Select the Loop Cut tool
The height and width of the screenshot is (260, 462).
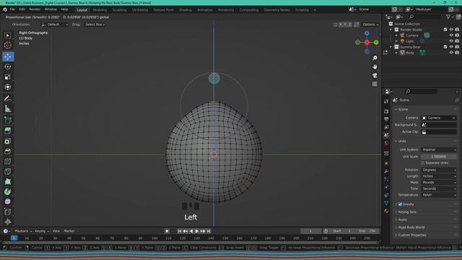[x=8, y=162]
